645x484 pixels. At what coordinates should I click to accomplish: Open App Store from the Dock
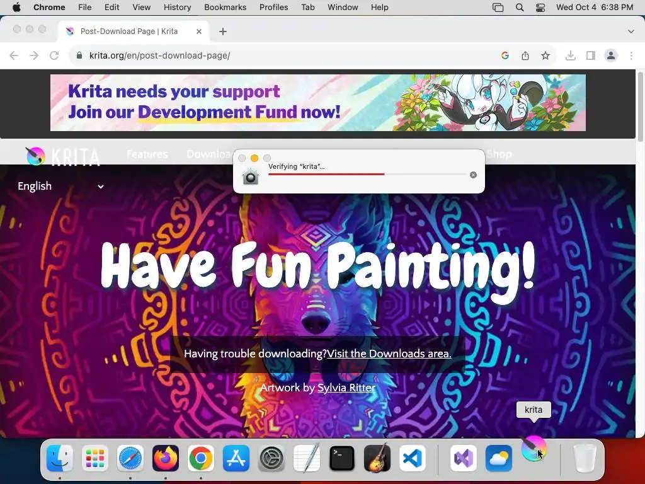tap(236, 458)
